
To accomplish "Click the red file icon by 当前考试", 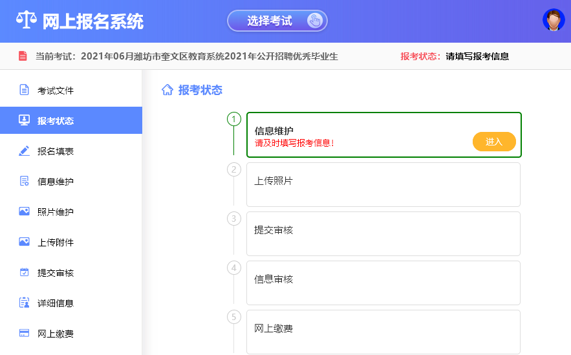I will point(23,56).
